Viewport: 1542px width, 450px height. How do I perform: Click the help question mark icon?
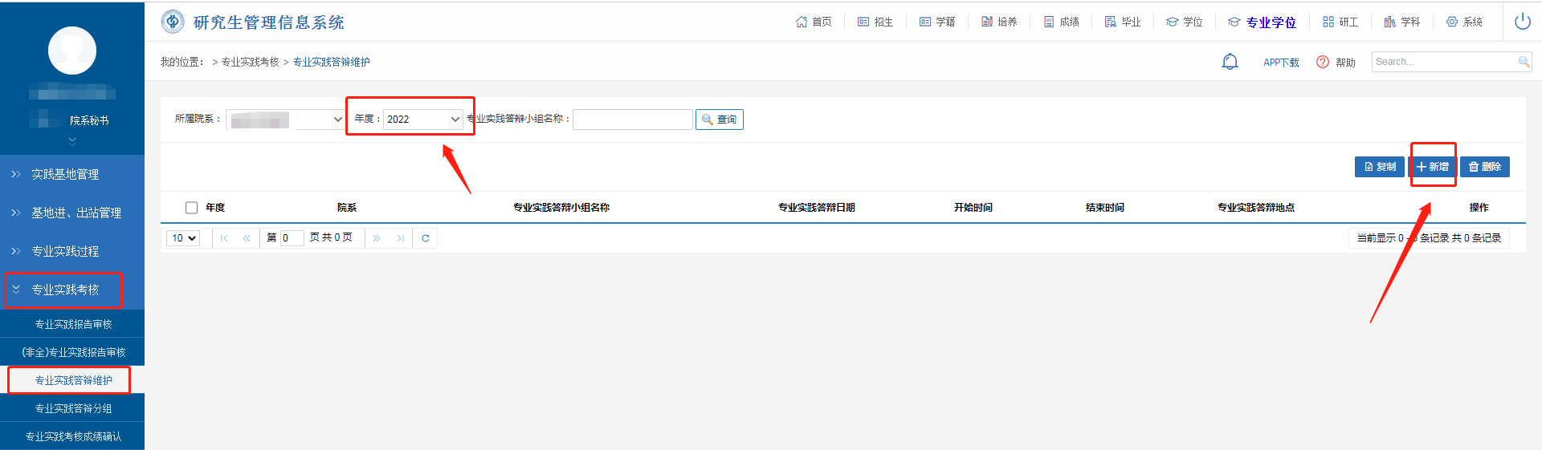point(1323,62)
